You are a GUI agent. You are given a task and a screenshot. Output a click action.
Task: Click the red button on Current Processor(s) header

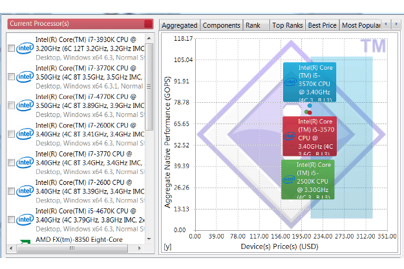[148, 24]
